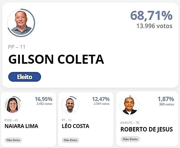Screen dimensions: 180x148
Task: Select the 1,87% percentage figure
Action: pyautogui.click(x=166, y=99)
